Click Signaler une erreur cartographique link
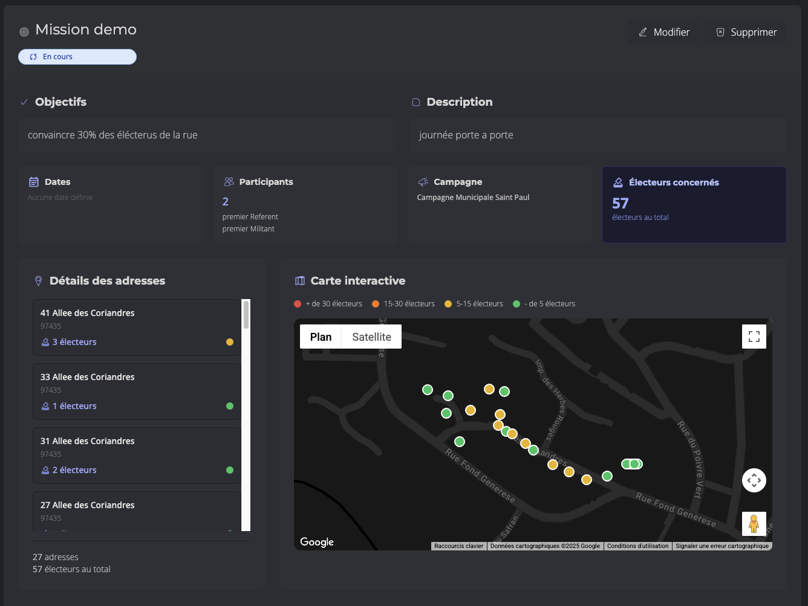 (x=722, y=546)
